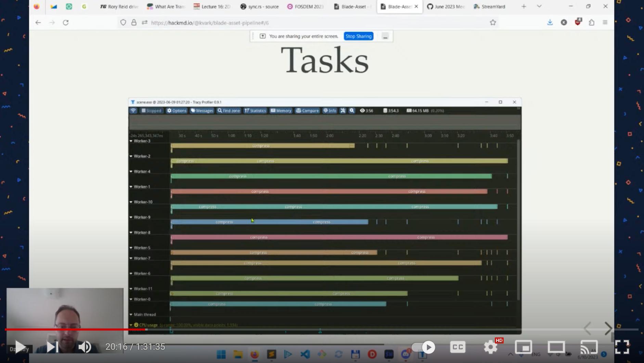
Task: Switch to theater mode
Action: 556,347
